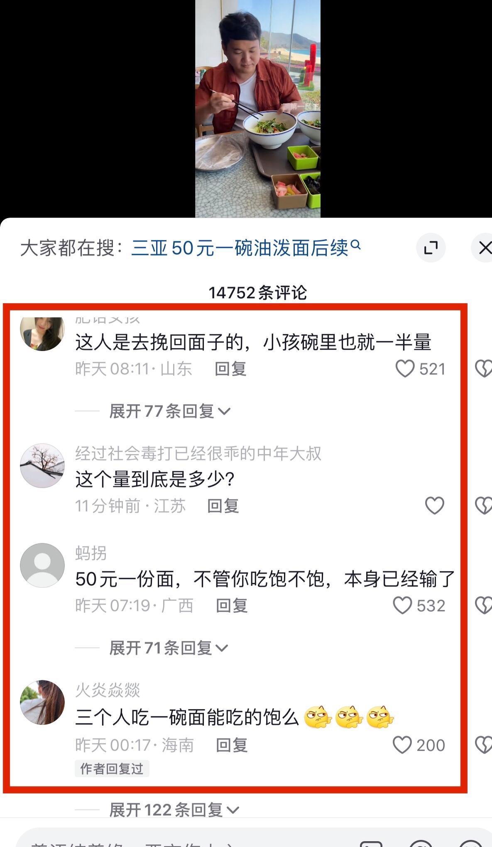492x847 pixels.
Task: Like the 火炎焱燚 comment with 200 likes
Action: [x=402, y=745]
